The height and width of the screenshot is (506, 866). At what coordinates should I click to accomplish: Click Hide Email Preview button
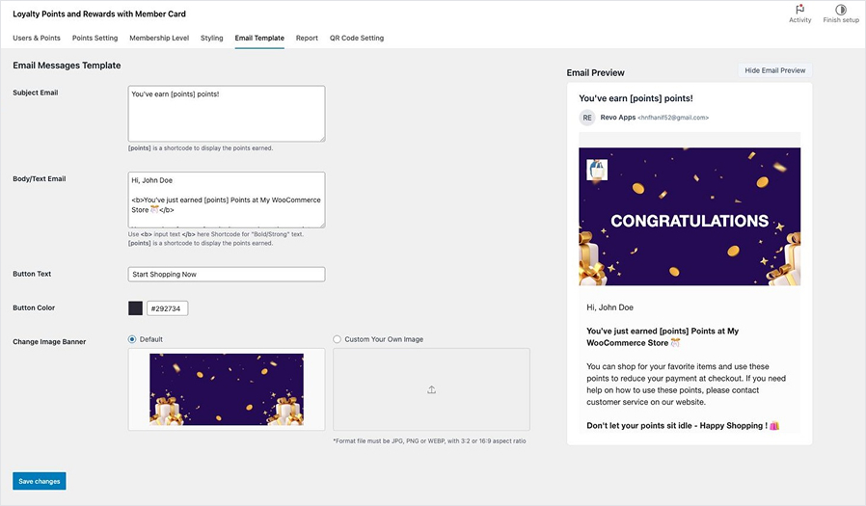[775, 70]
